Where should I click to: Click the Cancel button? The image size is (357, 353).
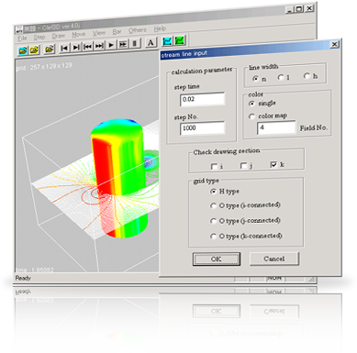tap(274, 259)
